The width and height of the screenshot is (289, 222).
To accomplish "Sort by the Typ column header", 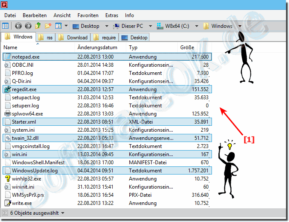I will 152,47.
